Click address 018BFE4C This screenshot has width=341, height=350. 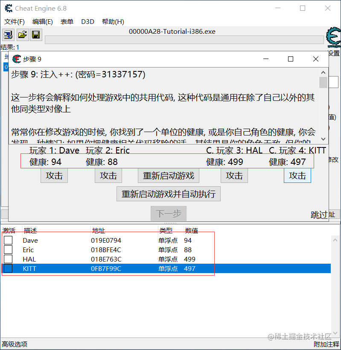[x=106, y=250]
